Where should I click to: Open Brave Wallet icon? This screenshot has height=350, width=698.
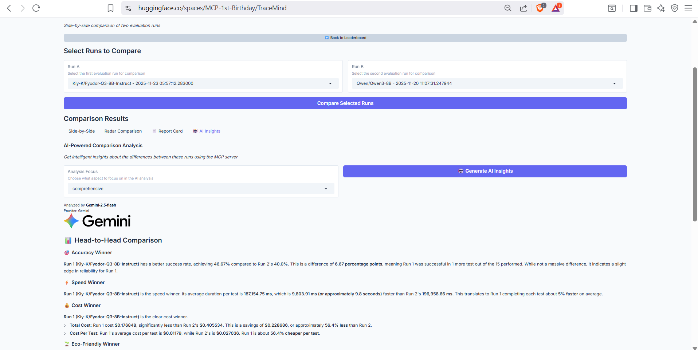click(647, 8)
